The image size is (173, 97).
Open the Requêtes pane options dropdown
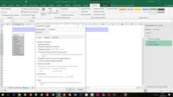click(x=166, y=25)
